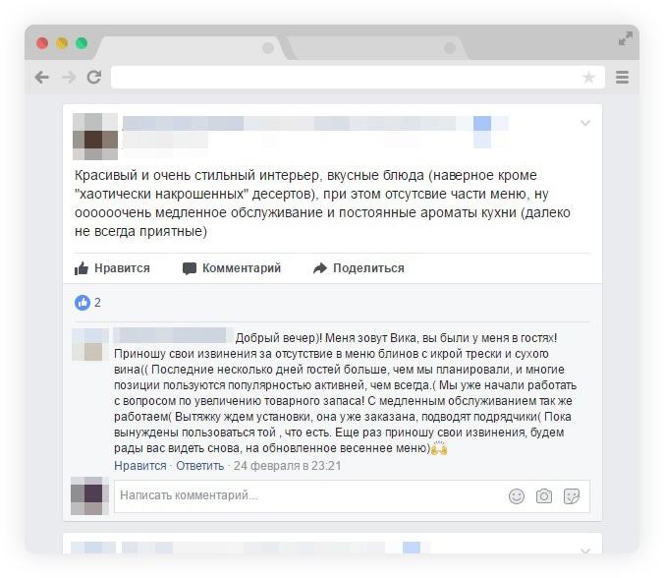Bookmark the page with the star icon
Viewport: 664px width, 578px height.
588,77
